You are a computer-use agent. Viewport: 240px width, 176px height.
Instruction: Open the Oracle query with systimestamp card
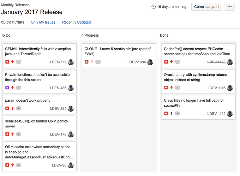click(x=198, y=81)
